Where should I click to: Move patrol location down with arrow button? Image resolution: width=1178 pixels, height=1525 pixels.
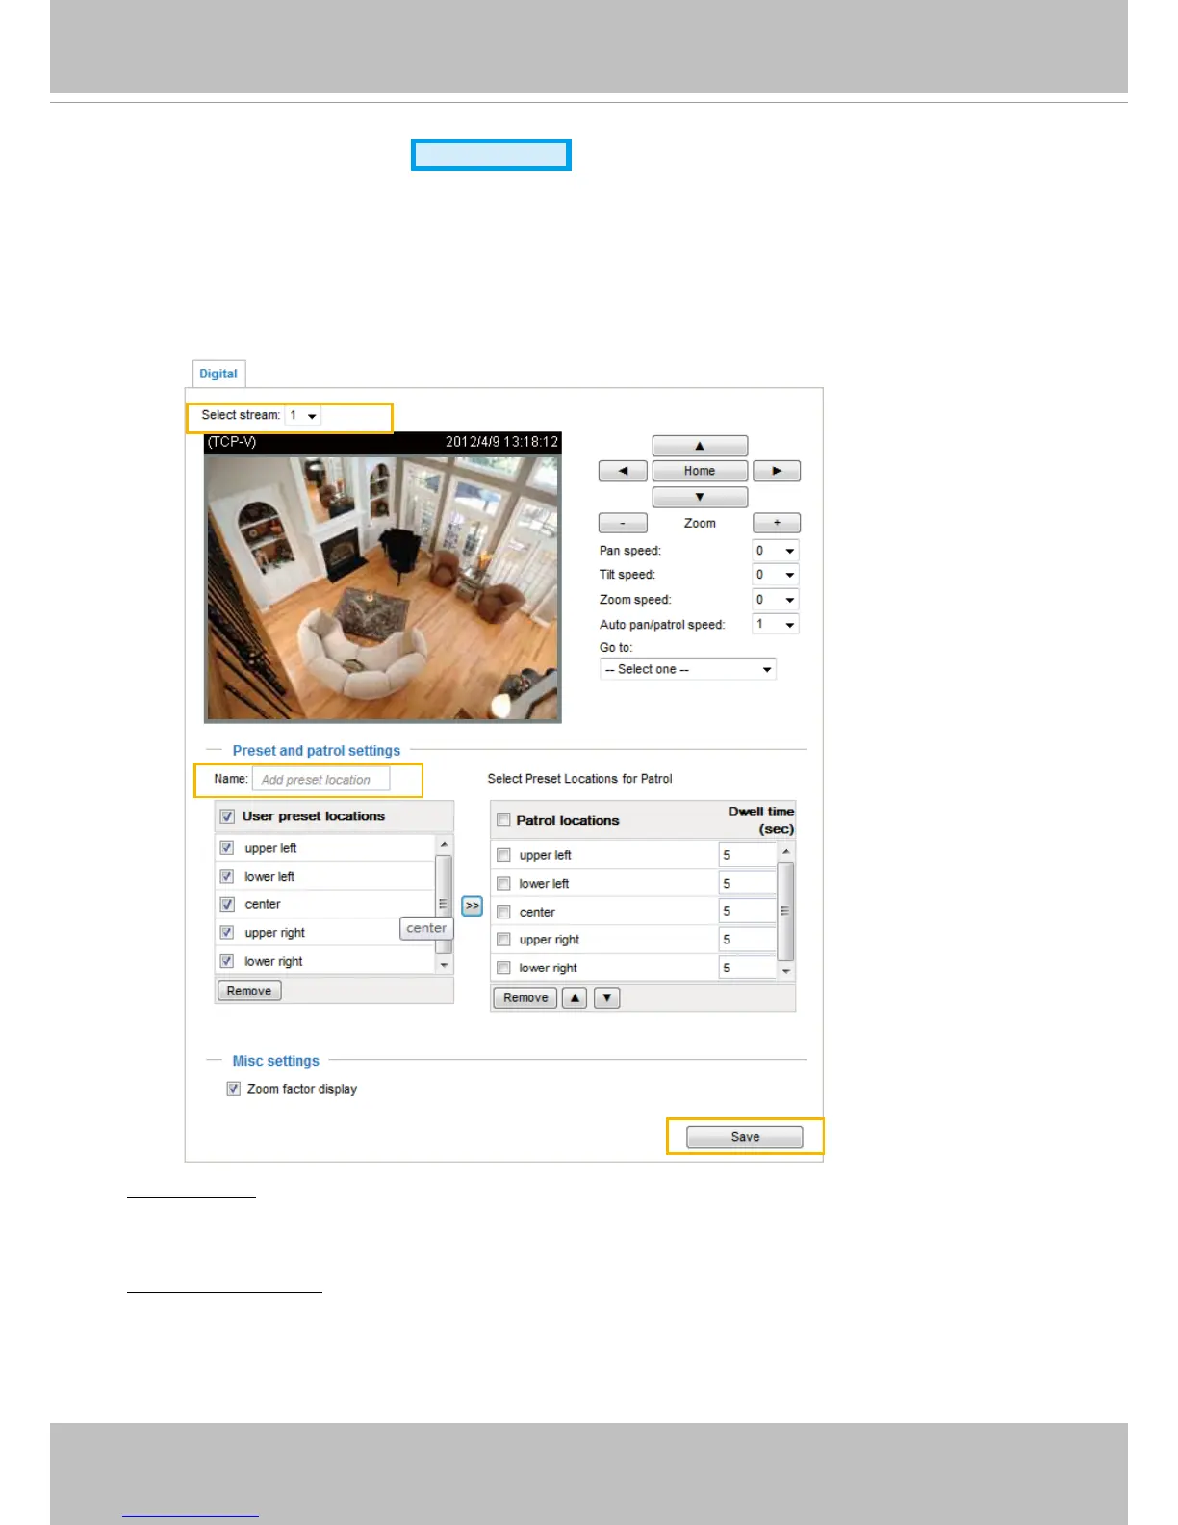pyautogui.click(x=607, y=997)
